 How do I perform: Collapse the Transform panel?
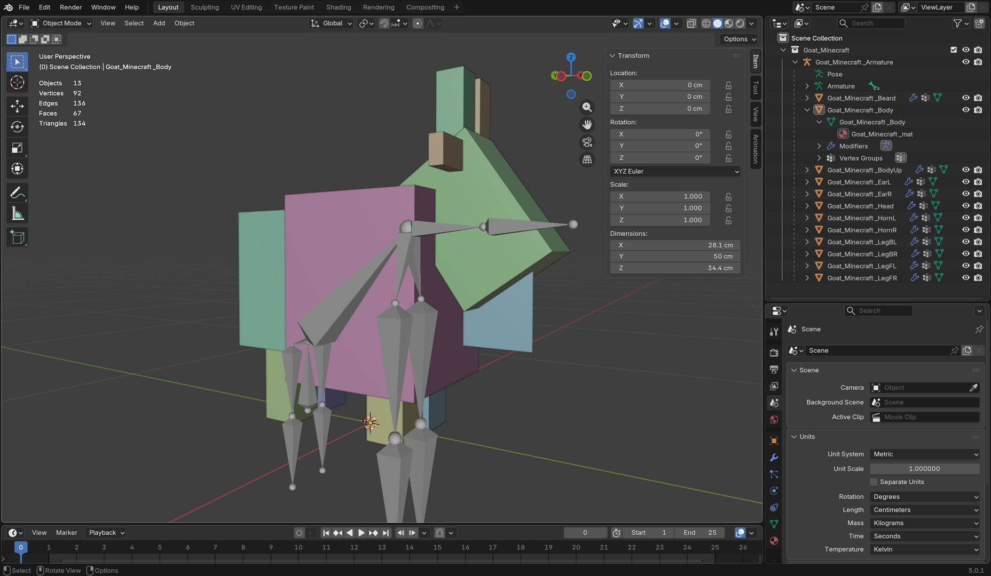(613, 56)
